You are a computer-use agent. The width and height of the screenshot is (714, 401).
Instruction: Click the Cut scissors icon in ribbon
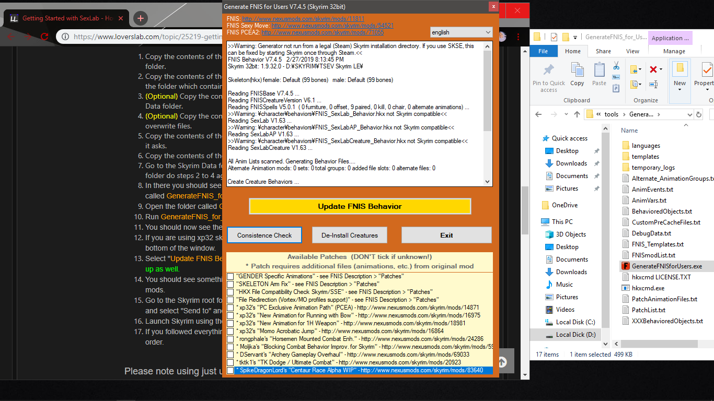click(x=616, y=66)
